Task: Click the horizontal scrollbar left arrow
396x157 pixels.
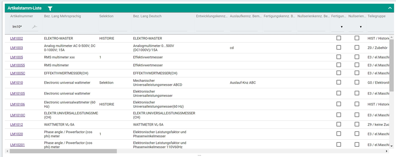Action: (x=7, y=151)
